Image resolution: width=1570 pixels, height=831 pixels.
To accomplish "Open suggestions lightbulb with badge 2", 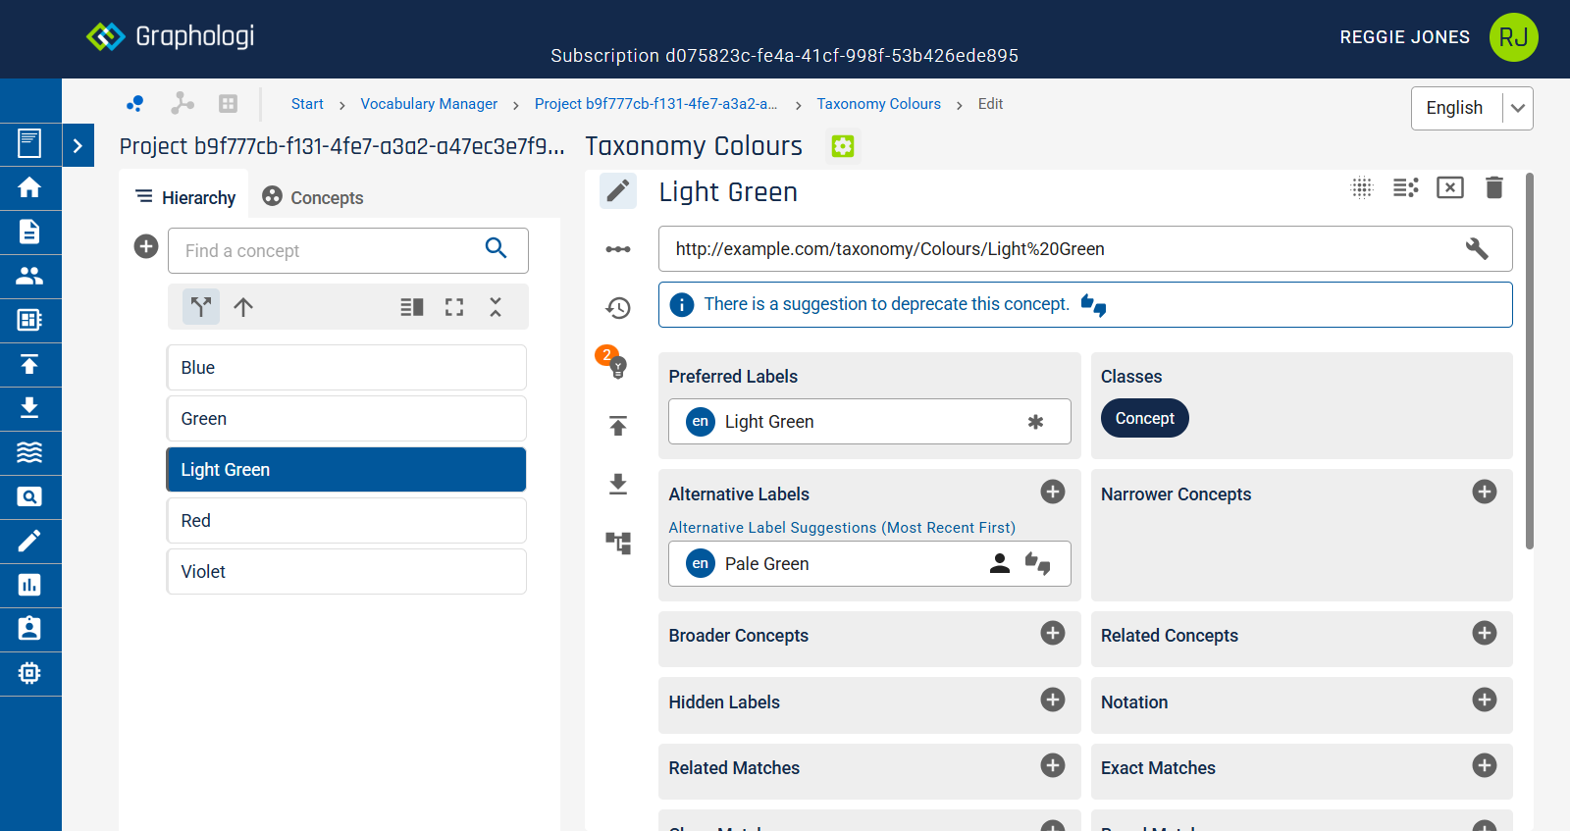I will pyautogui.click(x=616, y=366).
